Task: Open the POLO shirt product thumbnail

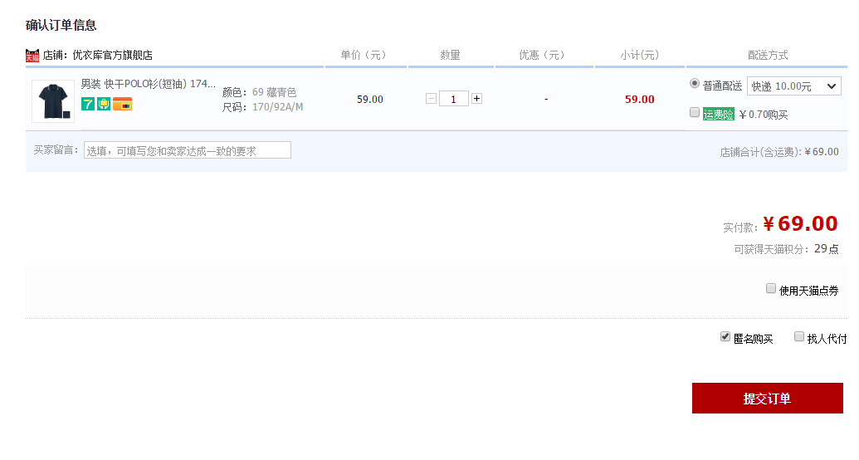Action: click(x=53, y=100)
